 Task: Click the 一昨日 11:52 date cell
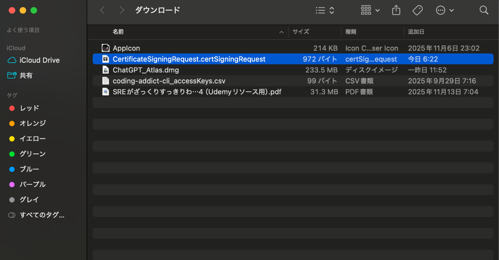tap(427, 70)
